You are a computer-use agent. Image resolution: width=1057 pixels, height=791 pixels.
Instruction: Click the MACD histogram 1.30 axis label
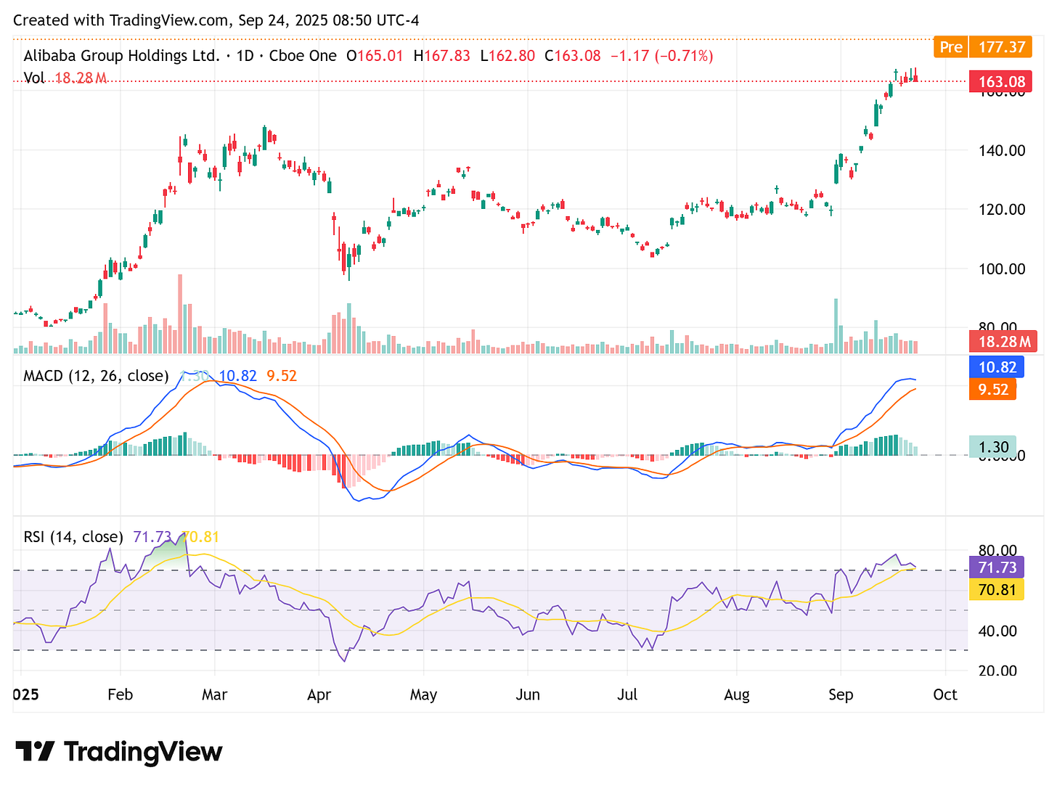[993, 447]
